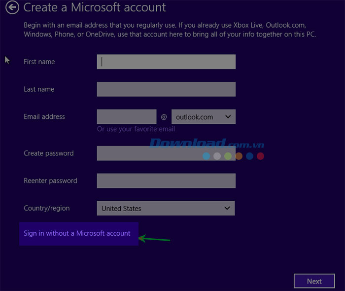345x291 pixels.
Task: Expand the Country/region United States dropdown
Action: (x=166, y=208)
